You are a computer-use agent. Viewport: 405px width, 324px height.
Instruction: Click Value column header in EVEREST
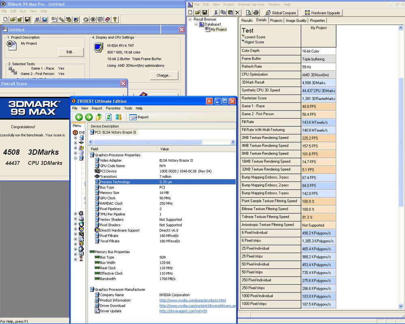(196, 149)
